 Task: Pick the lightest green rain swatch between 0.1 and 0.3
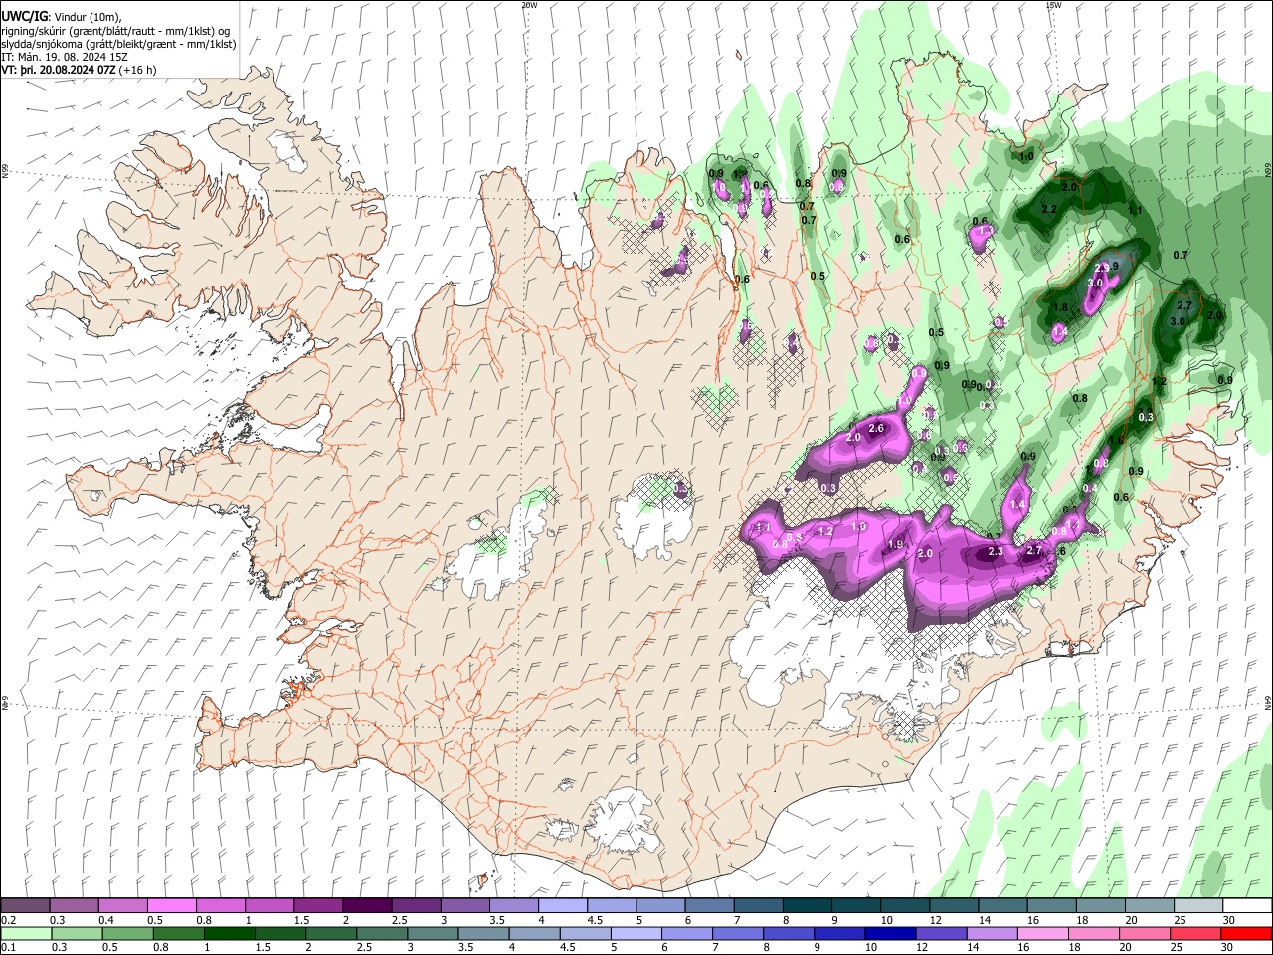click(25, 933)
